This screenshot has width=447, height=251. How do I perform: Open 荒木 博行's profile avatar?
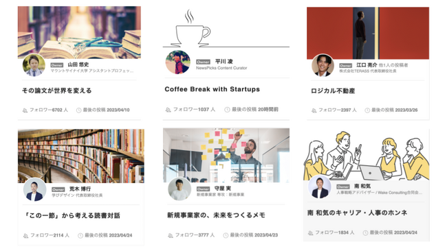coord(34,189)
